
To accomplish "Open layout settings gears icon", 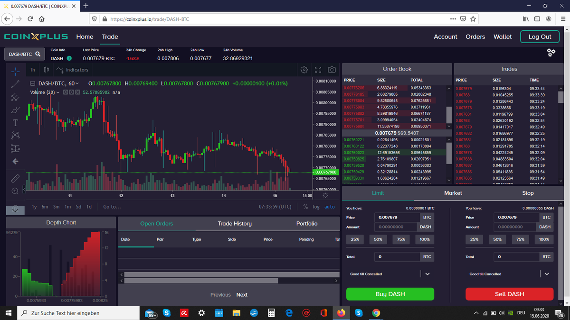I will pyautogui.click(x=551, y=52).
